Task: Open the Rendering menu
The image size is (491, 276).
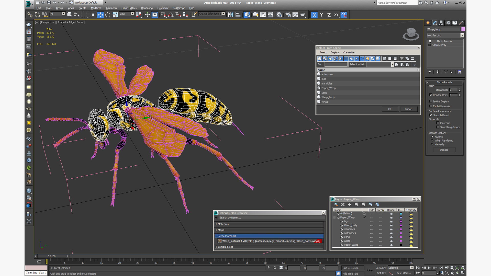Action: [x=147, y=8]
